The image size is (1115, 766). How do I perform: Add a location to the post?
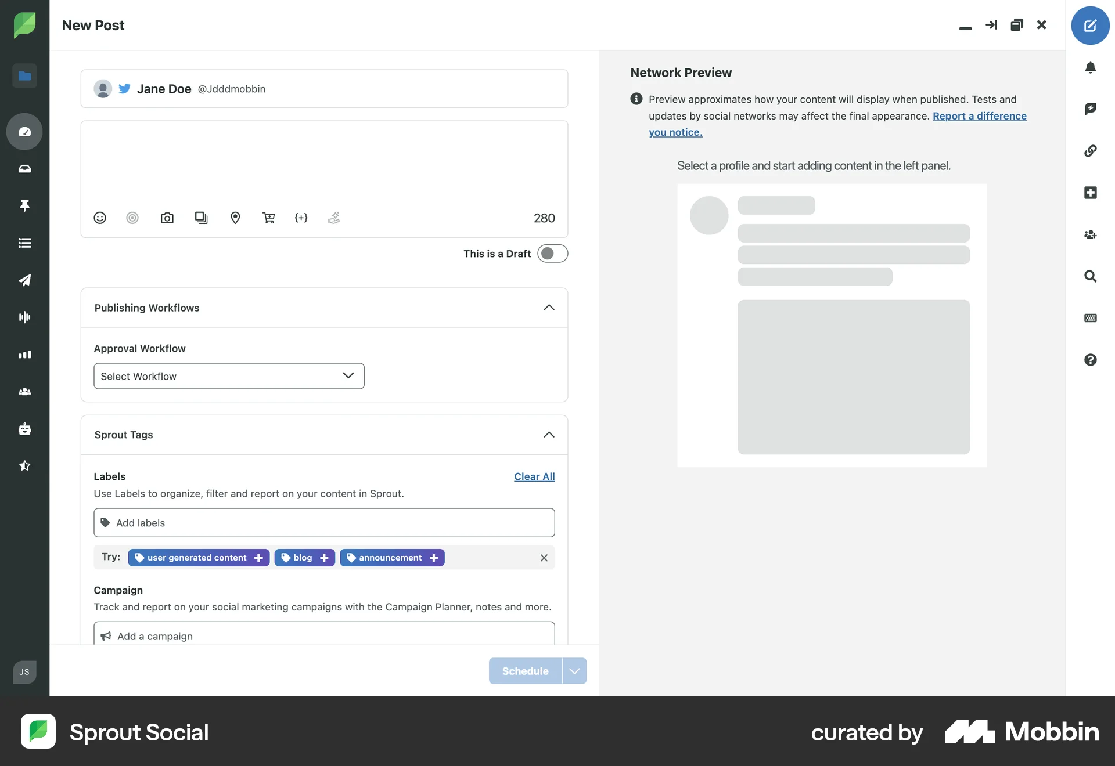point(235,218)
